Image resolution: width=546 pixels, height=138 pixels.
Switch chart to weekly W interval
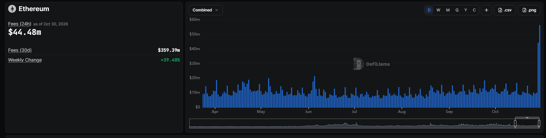438,10
